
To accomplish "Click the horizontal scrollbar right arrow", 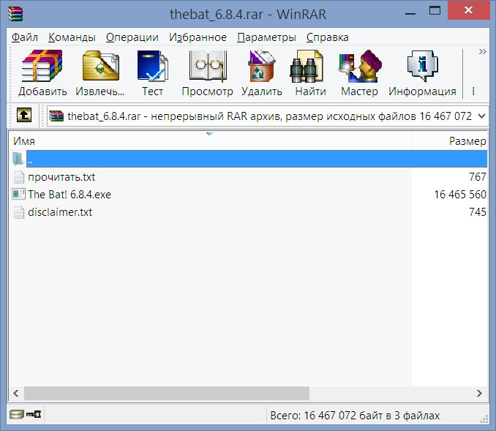I will [480, 394].
